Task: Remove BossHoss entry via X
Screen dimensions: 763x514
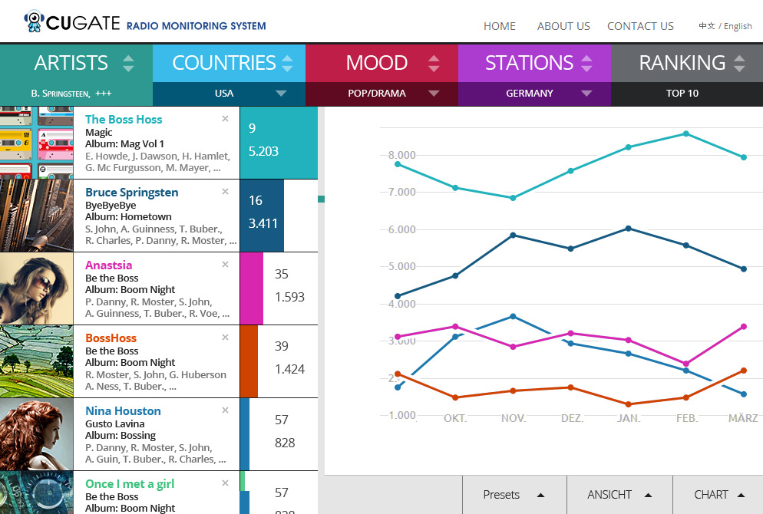Action: click(226, 338)
